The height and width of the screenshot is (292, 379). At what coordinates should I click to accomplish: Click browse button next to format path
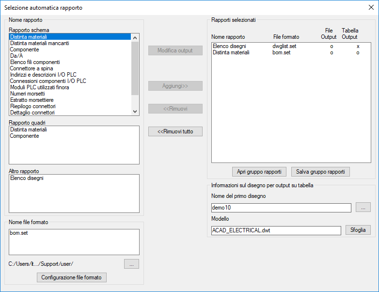pos(131,264)
